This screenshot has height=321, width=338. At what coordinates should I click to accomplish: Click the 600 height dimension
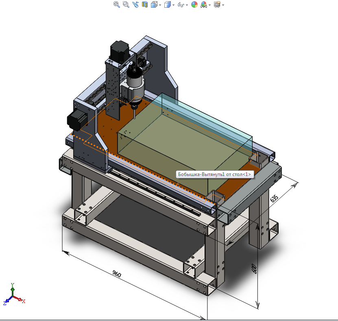click(254, 269)
